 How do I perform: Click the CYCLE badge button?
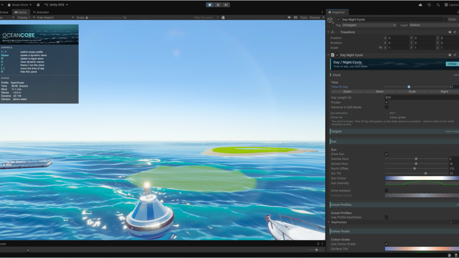[452, 64]
